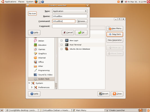
Task: Click the clock showing Fri Mar 30
Action: tap(137, 2)
